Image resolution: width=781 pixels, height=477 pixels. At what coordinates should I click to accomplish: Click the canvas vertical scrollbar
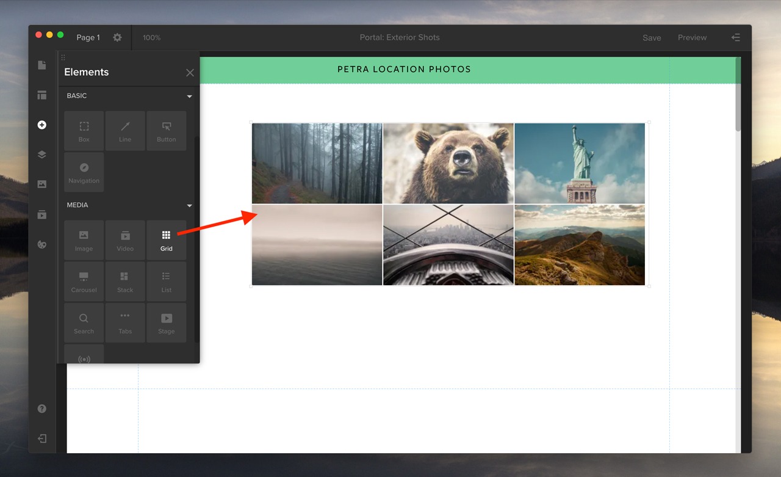[x=738, y=94]
